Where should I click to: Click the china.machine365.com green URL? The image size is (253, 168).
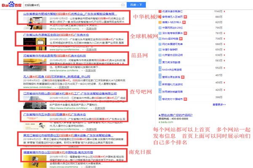(65, 29)
